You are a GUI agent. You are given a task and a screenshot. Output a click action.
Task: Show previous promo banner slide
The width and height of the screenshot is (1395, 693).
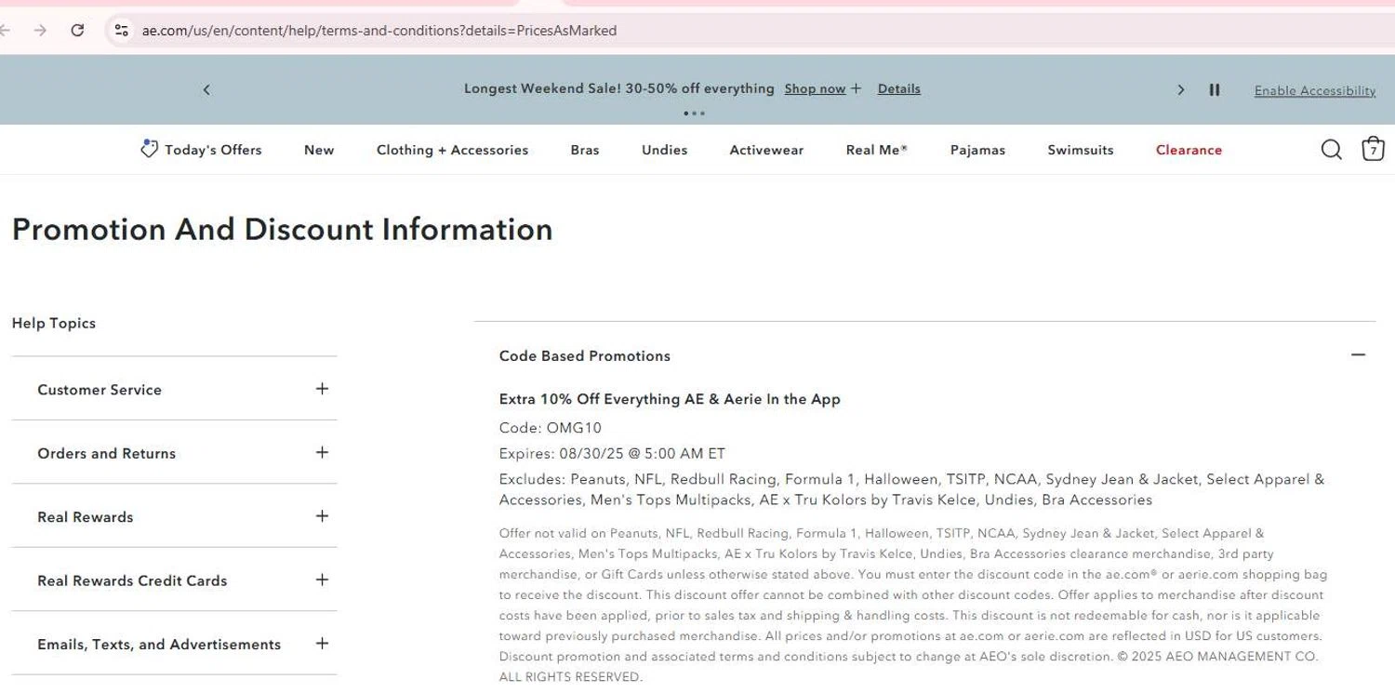pos(206,89)
